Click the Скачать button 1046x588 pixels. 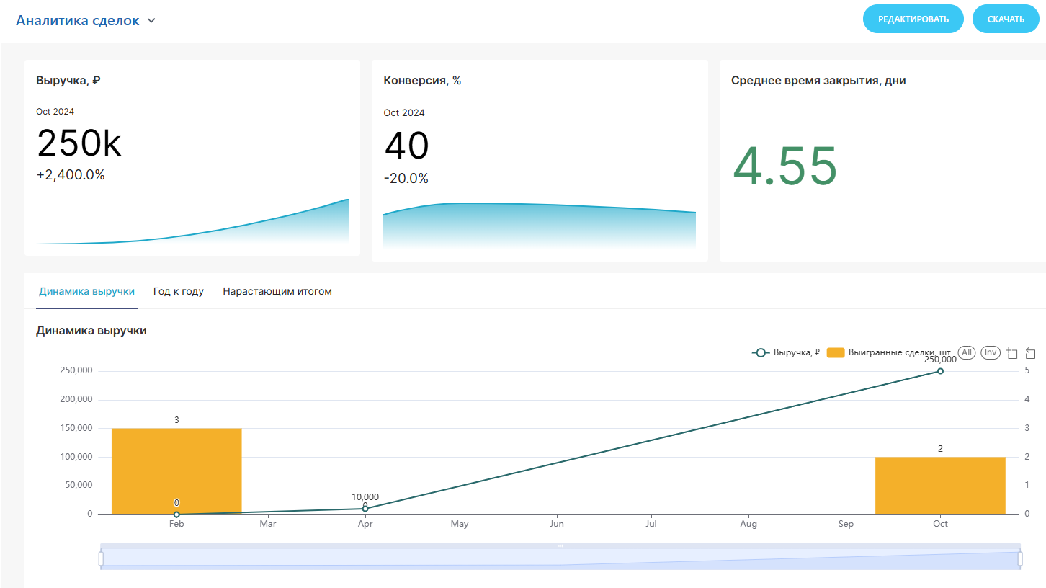1006,19
